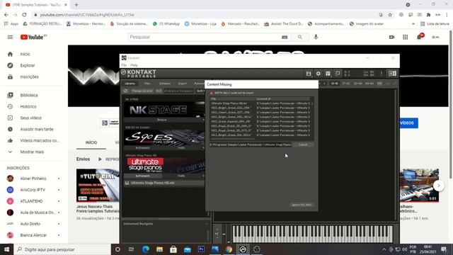Click Windows taskbar search box
This screenshot has height=255, width=453.
[x=62, y=249]
